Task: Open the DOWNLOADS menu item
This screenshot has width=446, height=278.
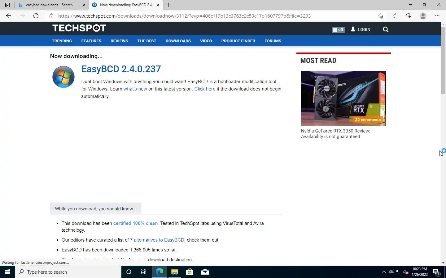Action: (178, 41)
